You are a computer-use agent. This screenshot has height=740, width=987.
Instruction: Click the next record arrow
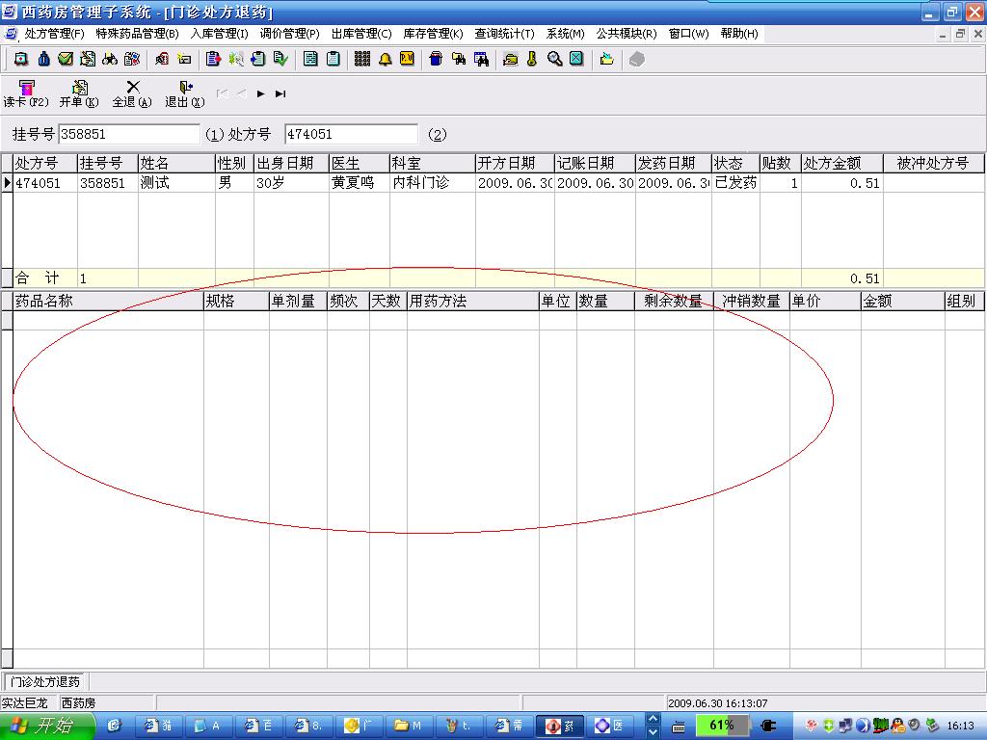coord(261,93)
